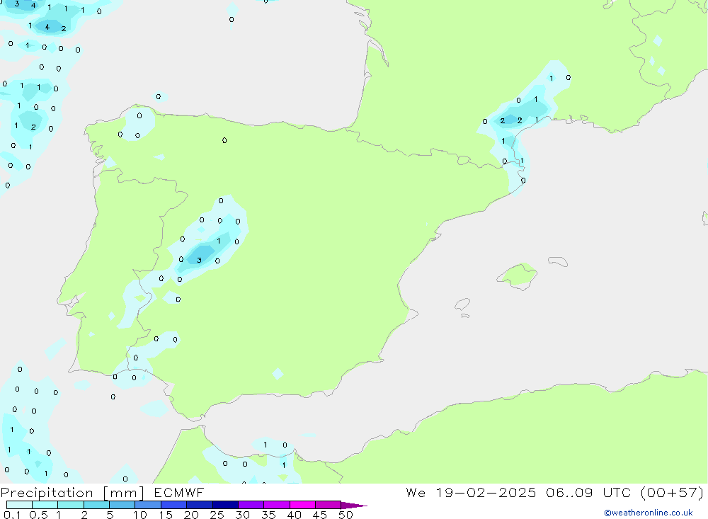Click the '[mm]' unit label
This screenshot has width=708, height=519.
tap(123, 493)
